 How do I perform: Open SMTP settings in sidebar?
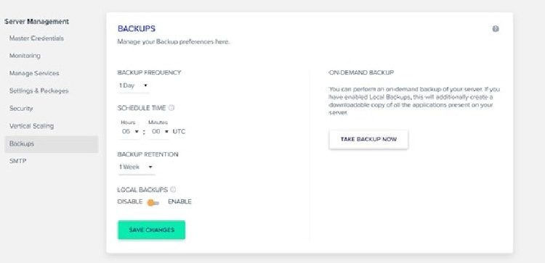pos(17,161)
